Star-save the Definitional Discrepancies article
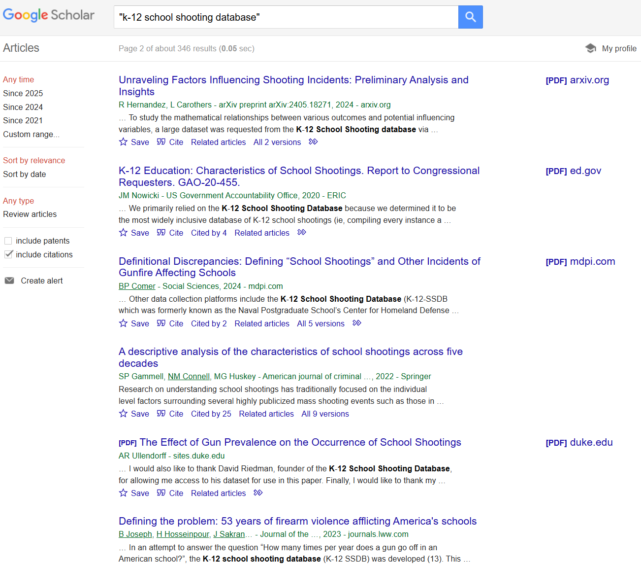Image resolution: width=641 pixels, height=566 pixels. click(123, 323)
